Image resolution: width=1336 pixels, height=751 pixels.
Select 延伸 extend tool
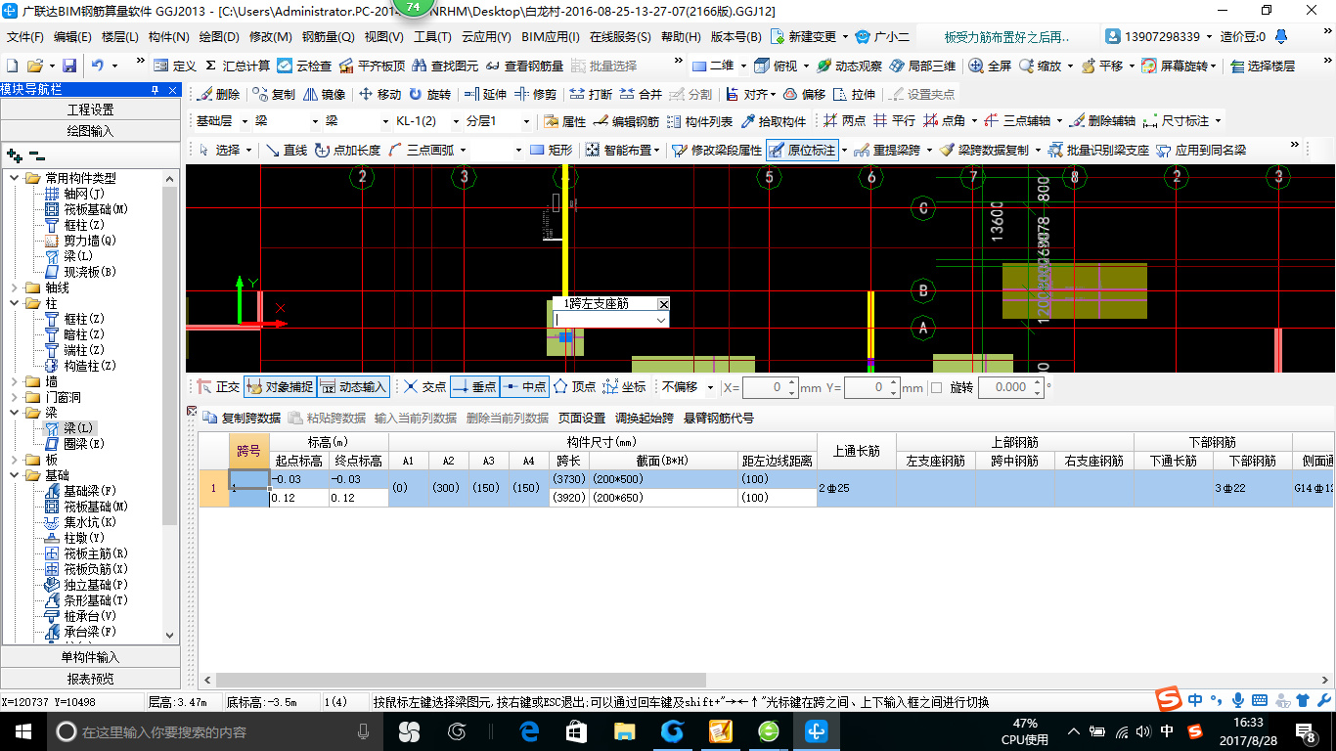tap(485, 95)
